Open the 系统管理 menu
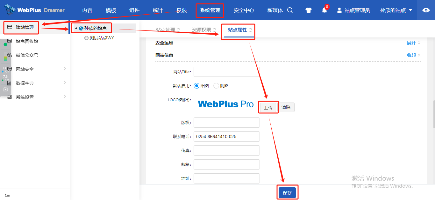 (210, 10)
